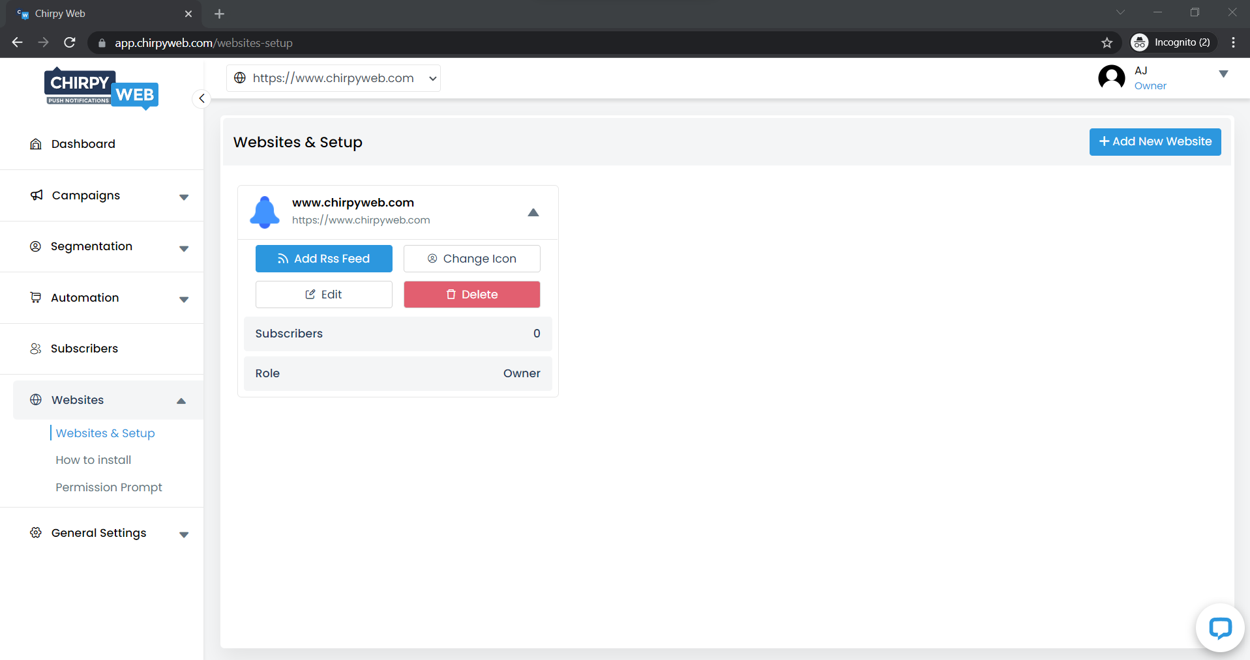Reload the page
The width and height of the screenshot is (1250, 660).
70,42
